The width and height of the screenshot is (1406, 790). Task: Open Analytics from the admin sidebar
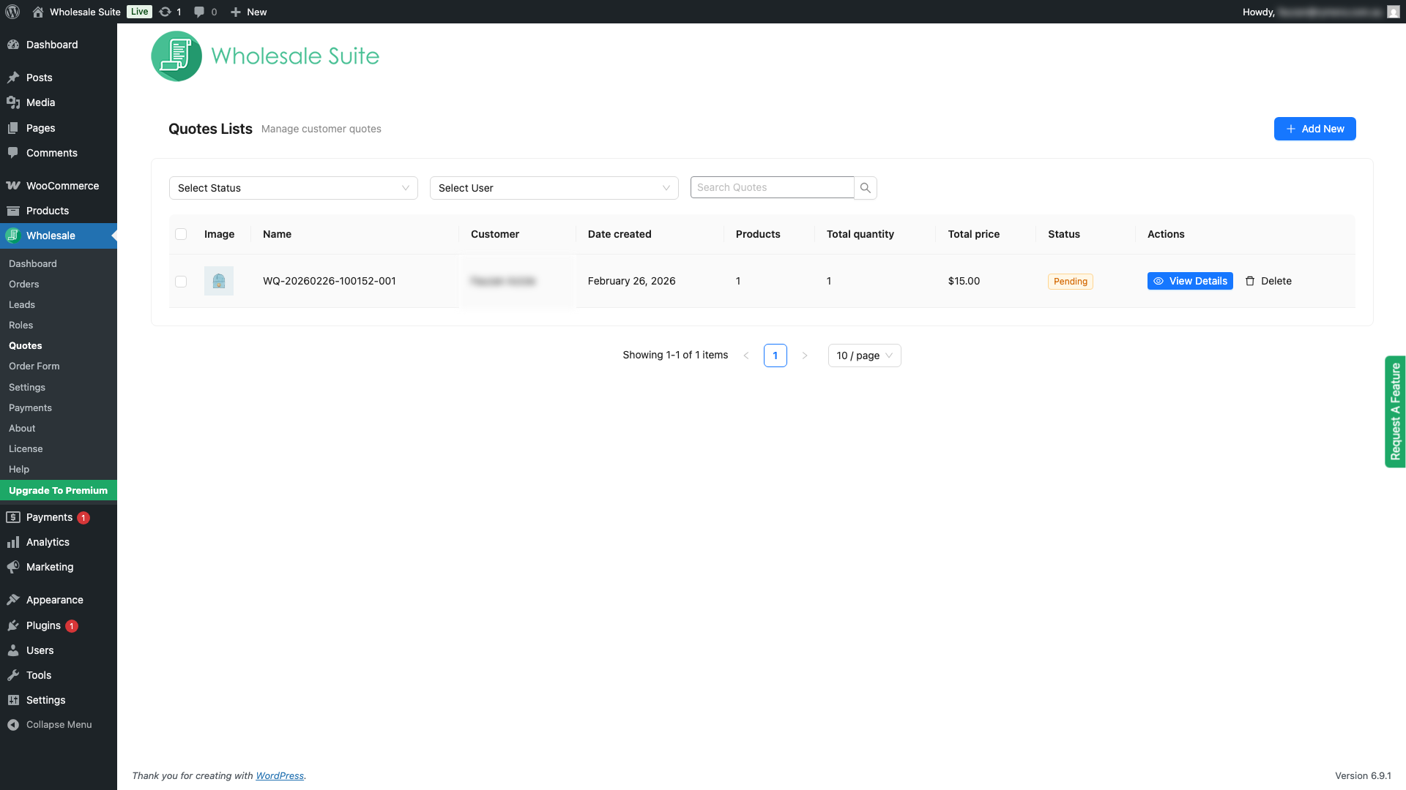point(47,542)
